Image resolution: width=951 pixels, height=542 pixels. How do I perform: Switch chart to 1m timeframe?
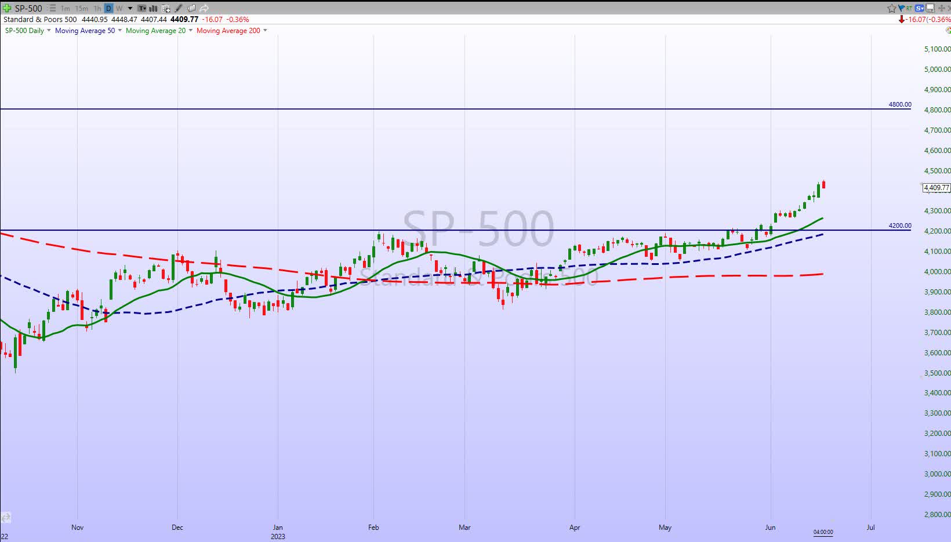point(66,8)
